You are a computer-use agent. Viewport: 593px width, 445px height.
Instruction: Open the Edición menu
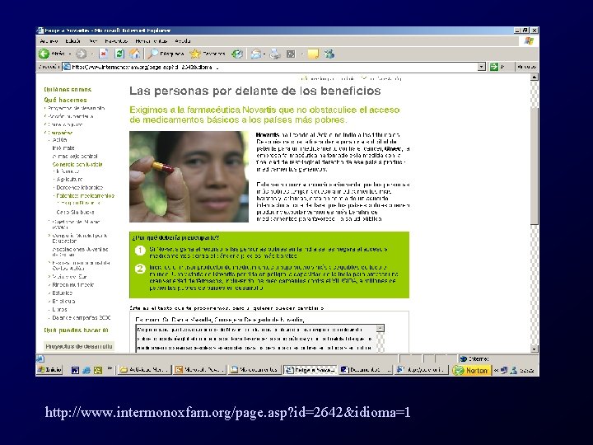click(72, 41)
